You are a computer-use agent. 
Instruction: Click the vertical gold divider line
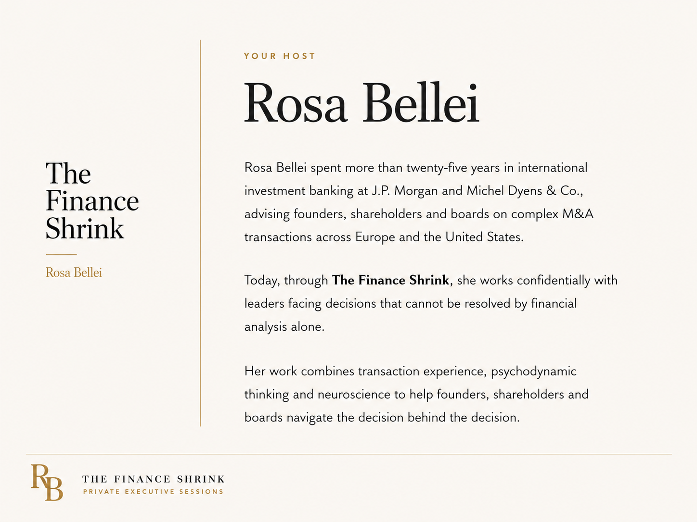[x=200, y=233]
